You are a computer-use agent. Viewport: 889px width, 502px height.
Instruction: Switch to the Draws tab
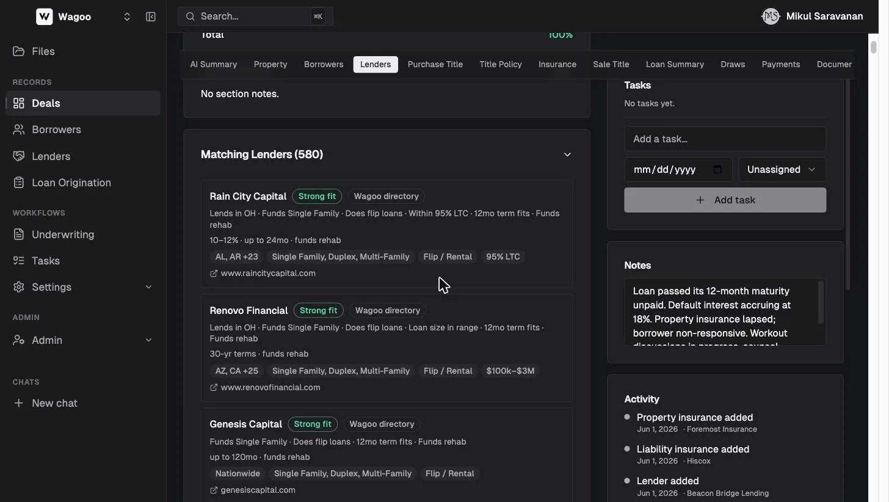tap(733, 65)
